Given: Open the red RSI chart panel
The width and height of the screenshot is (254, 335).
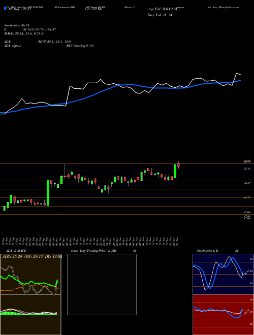Looking at the screenshot, I should [x=223, y=315].
